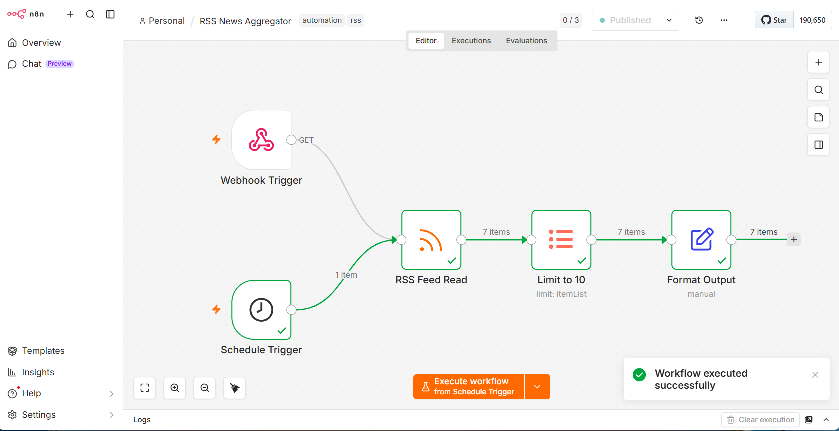The height and width of the screenshot is (431, 839).
Task: Expand the Settings menu
Action: pyautogui.click(x=61, y=415)
